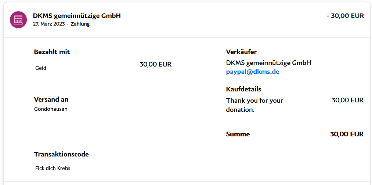Image resolution: width=372 pixels, height=185 pixels.
Task: Click the bold Summe total 30,00 EUR
Action: click(347, 134)
